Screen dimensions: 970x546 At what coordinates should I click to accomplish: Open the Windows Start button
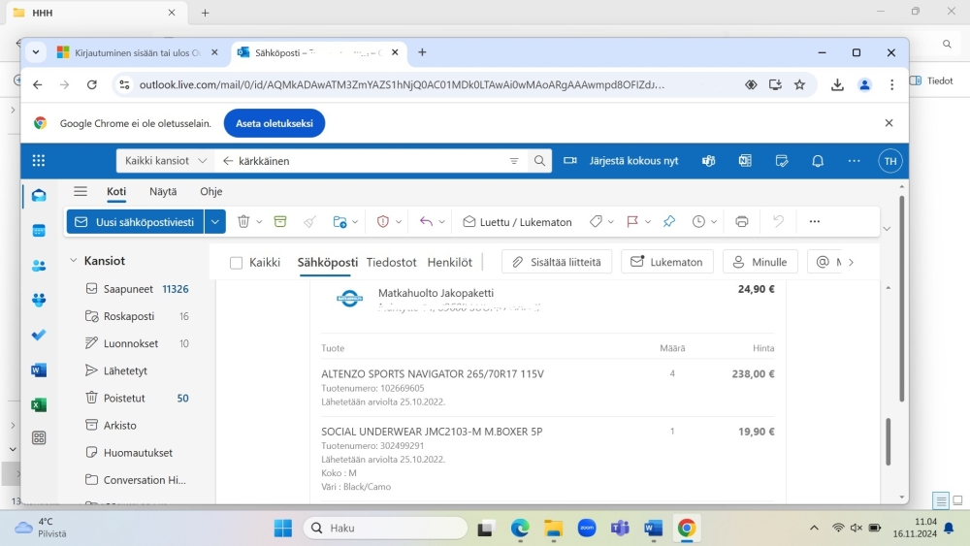pos(282,529)
